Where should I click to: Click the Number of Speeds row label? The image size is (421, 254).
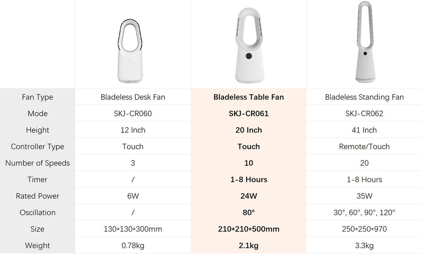click(37, 163)
